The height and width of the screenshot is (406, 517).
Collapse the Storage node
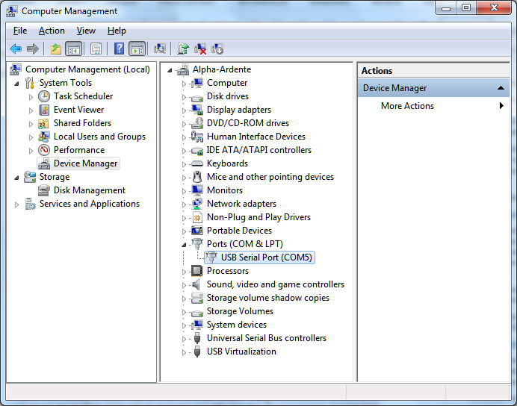point(16,178)
